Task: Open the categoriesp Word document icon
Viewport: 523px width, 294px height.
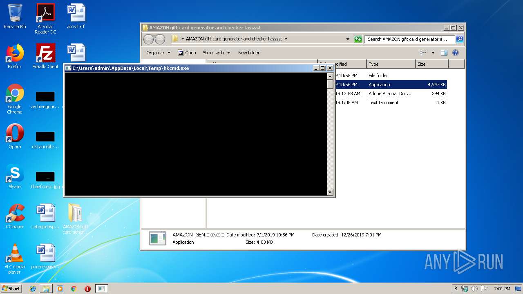Action: [x=45, y=216]
